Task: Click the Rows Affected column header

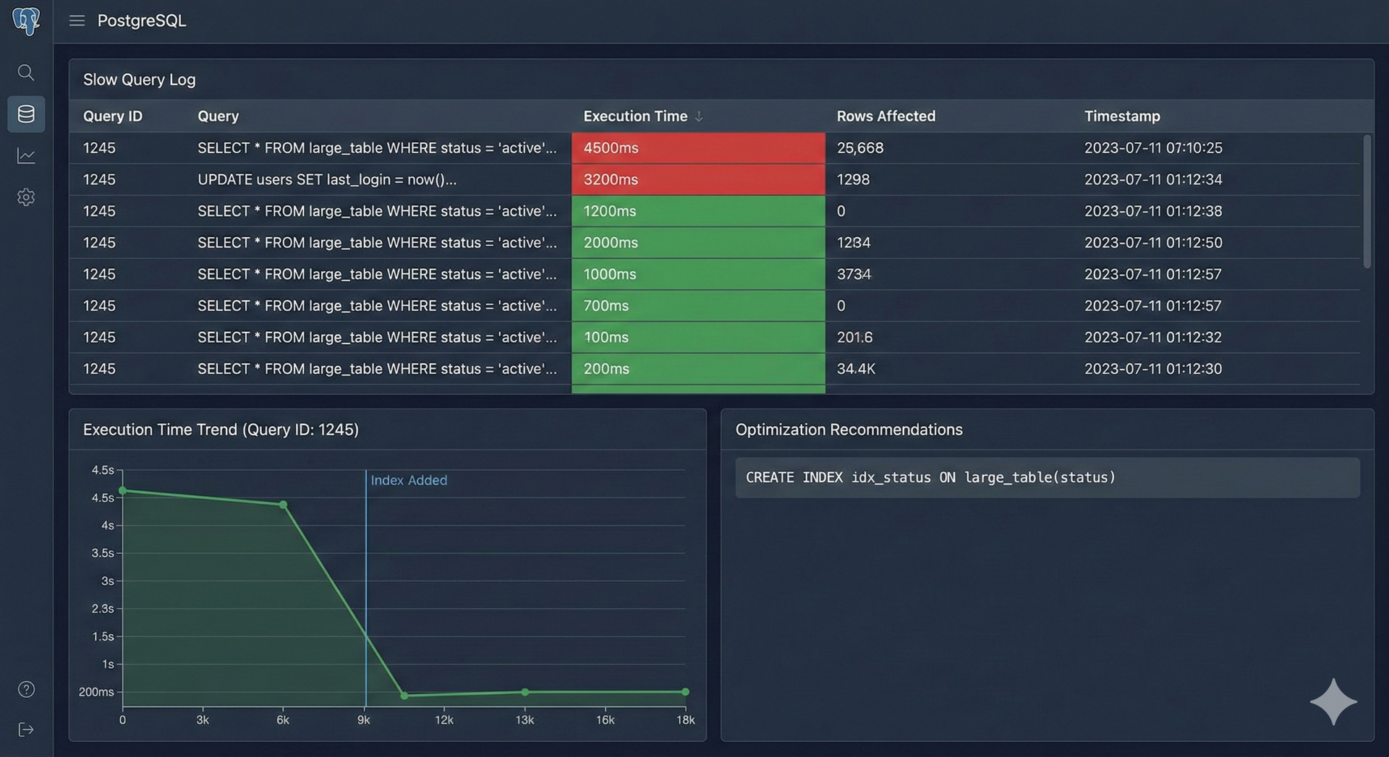Action: [x=885, y=116]
